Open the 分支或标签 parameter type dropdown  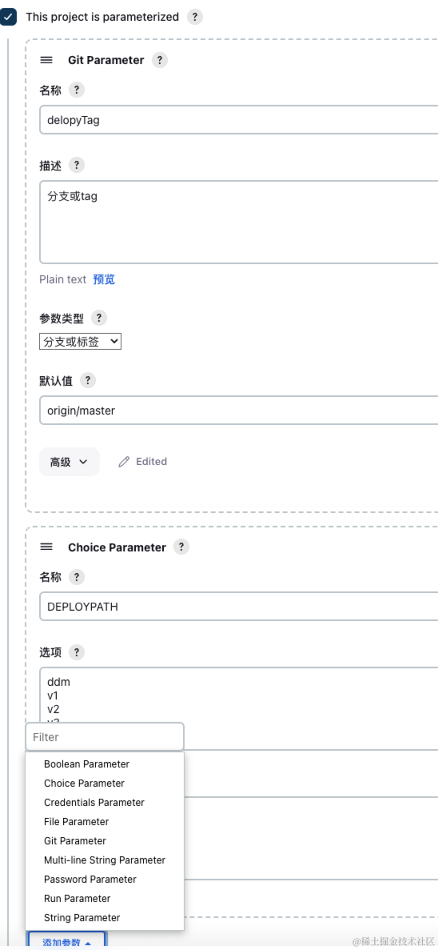coord(81,342)
